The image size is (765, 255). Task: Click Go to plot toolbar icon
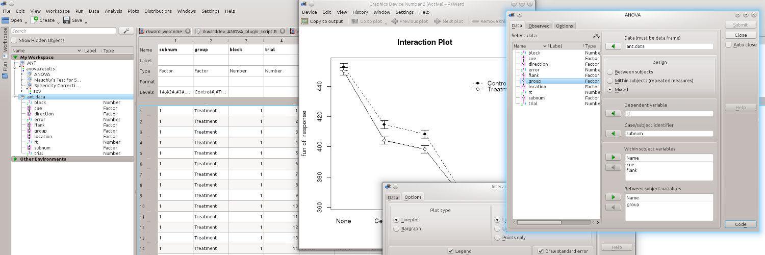pos(354,21)
